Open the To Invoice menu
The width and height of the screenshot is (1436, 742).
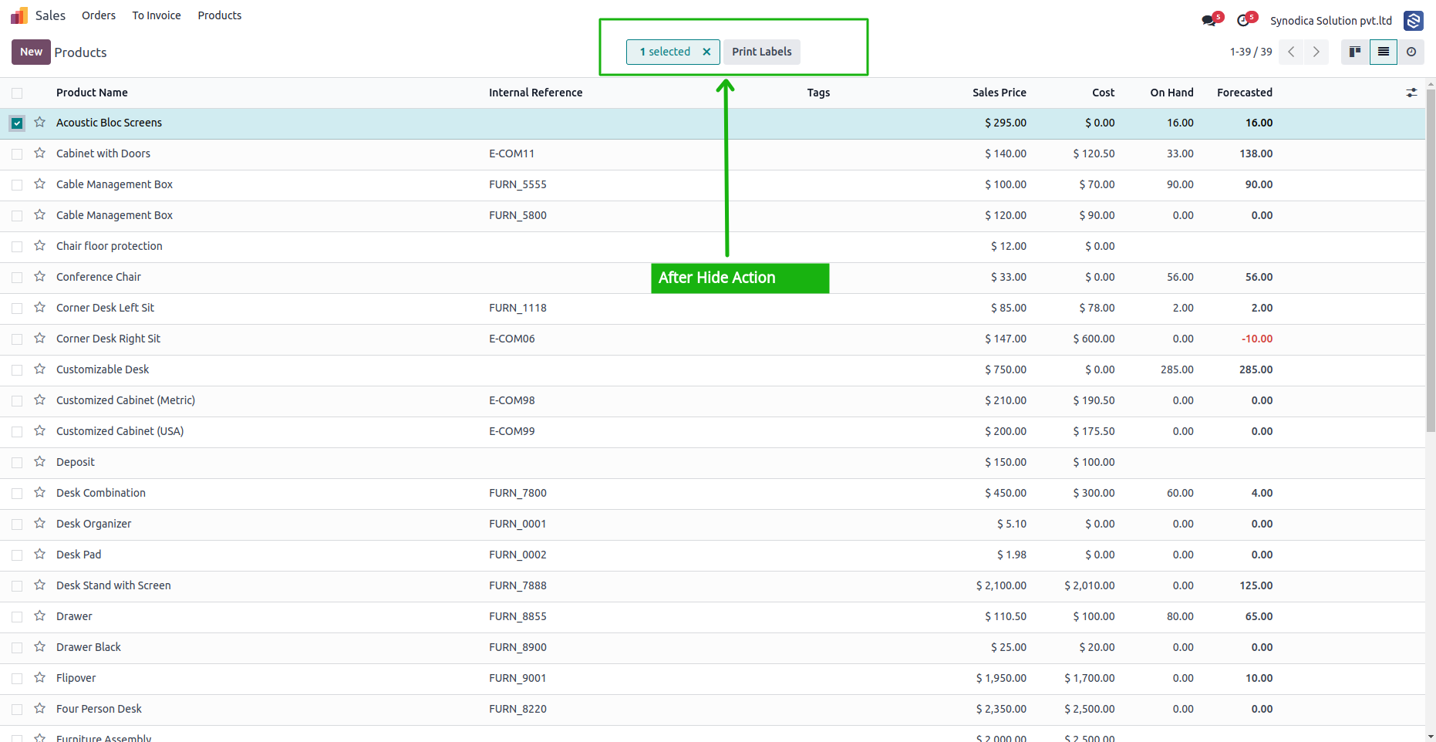click(157, 15)
